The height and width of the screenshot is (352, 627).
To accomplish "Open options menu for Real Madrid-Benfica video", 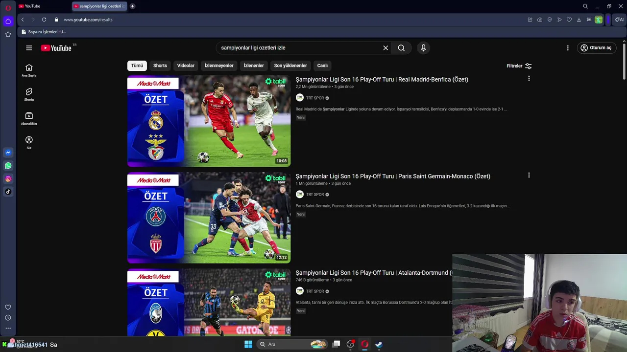I will pyautogui.click(x=529, y=78).
